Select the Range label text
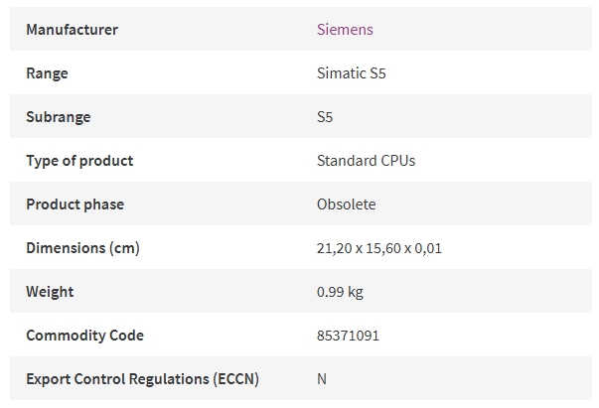Screen dimensions: 599x408 (47, 73)
